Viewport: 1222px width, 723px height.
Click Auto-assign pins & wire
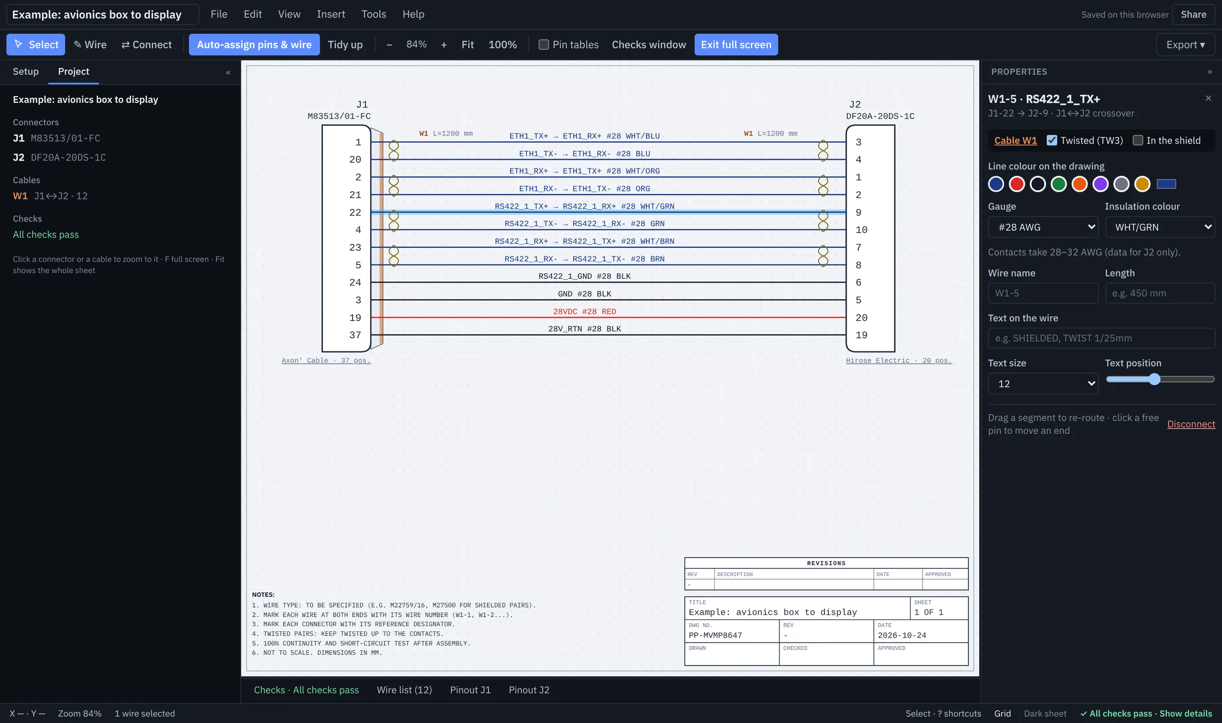click(254, 45)
